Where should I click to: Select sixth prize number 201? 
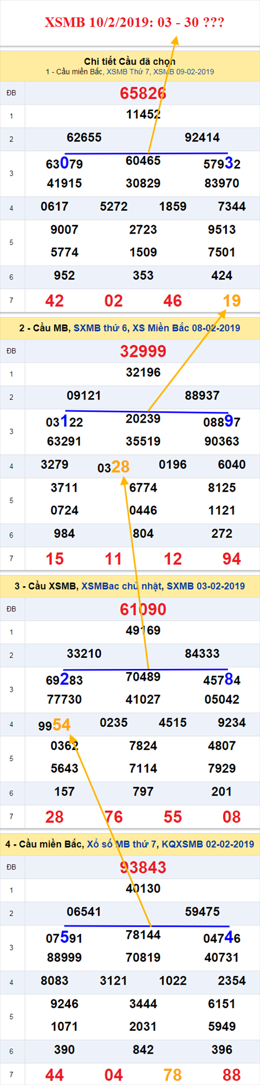(x=222, y=792)
